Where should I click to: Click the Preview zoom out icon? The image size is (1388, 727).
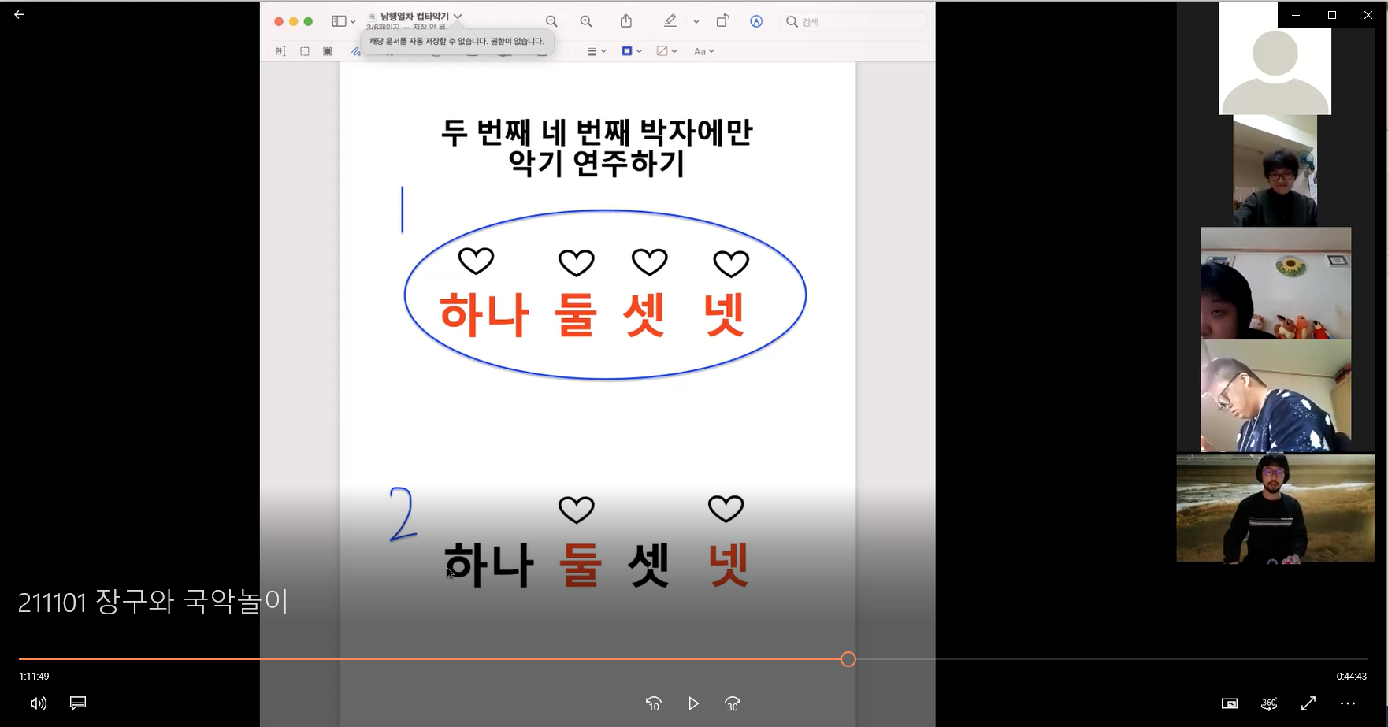(x=551, y=21)
